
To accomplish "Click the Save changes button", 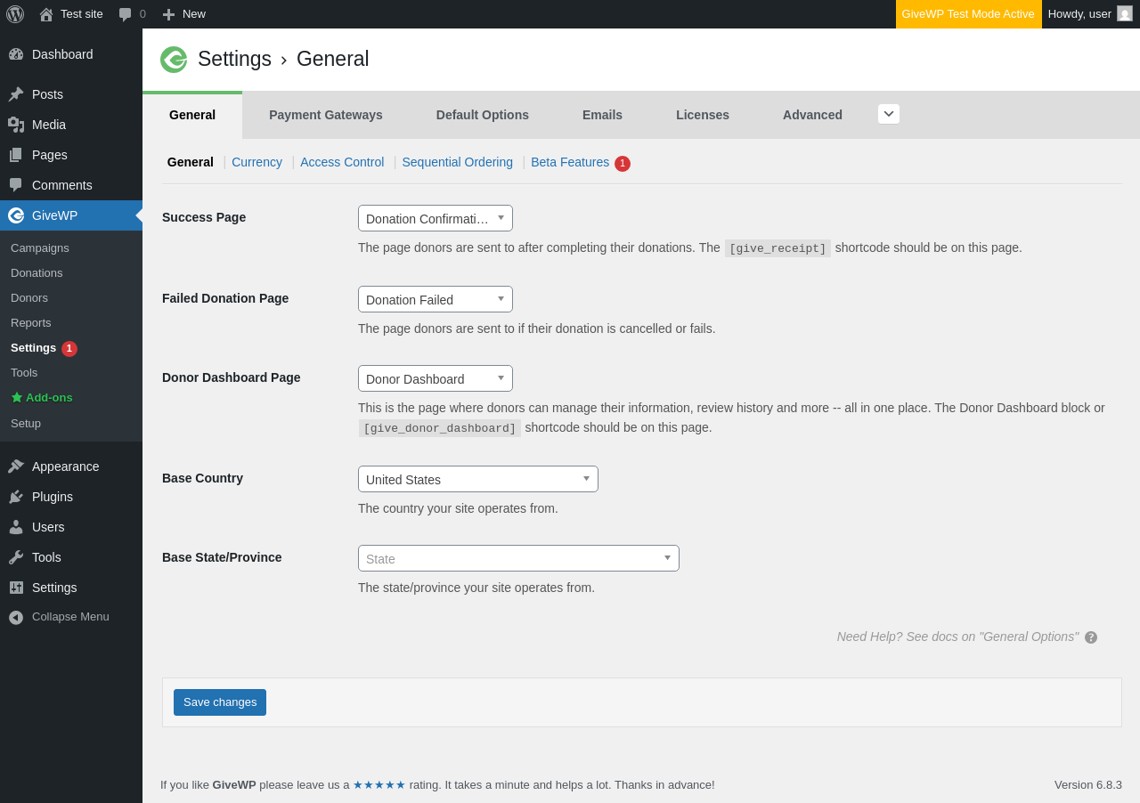I will point(220,702).
